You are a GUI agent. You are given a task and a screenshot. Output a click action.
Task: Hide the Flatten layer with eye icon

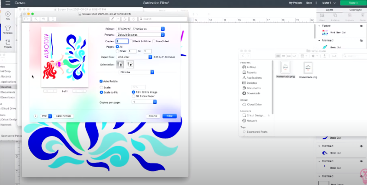pos(361,27)
